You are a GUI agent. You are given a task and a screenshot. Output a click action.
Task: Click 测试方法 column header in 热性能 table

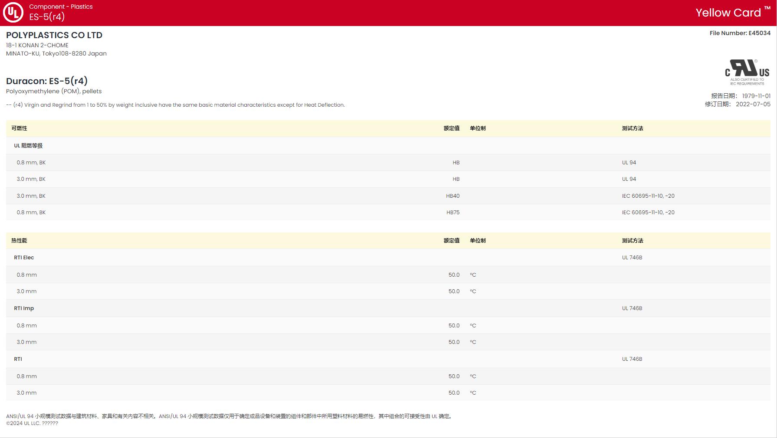(x=633, y=241)
